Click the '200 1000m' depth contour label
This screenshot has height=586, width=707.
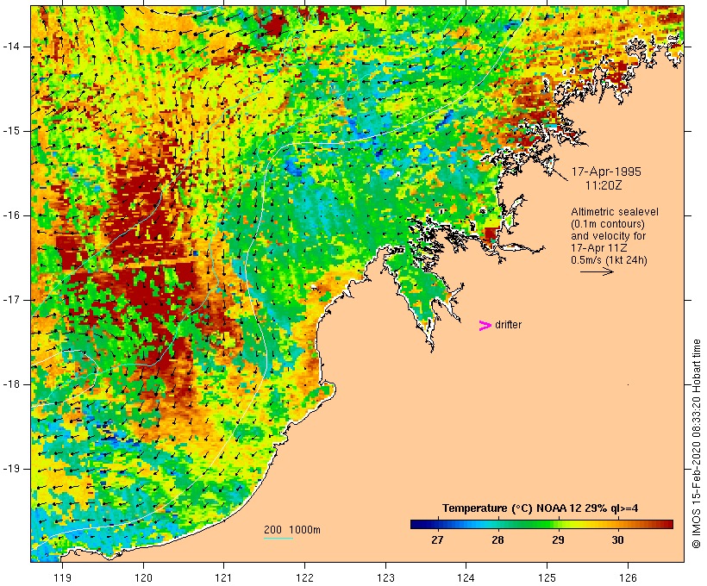click(x=292, y=530)
